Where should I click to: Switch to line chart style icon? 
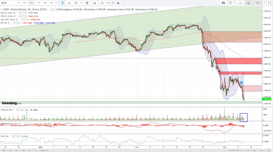69,3
